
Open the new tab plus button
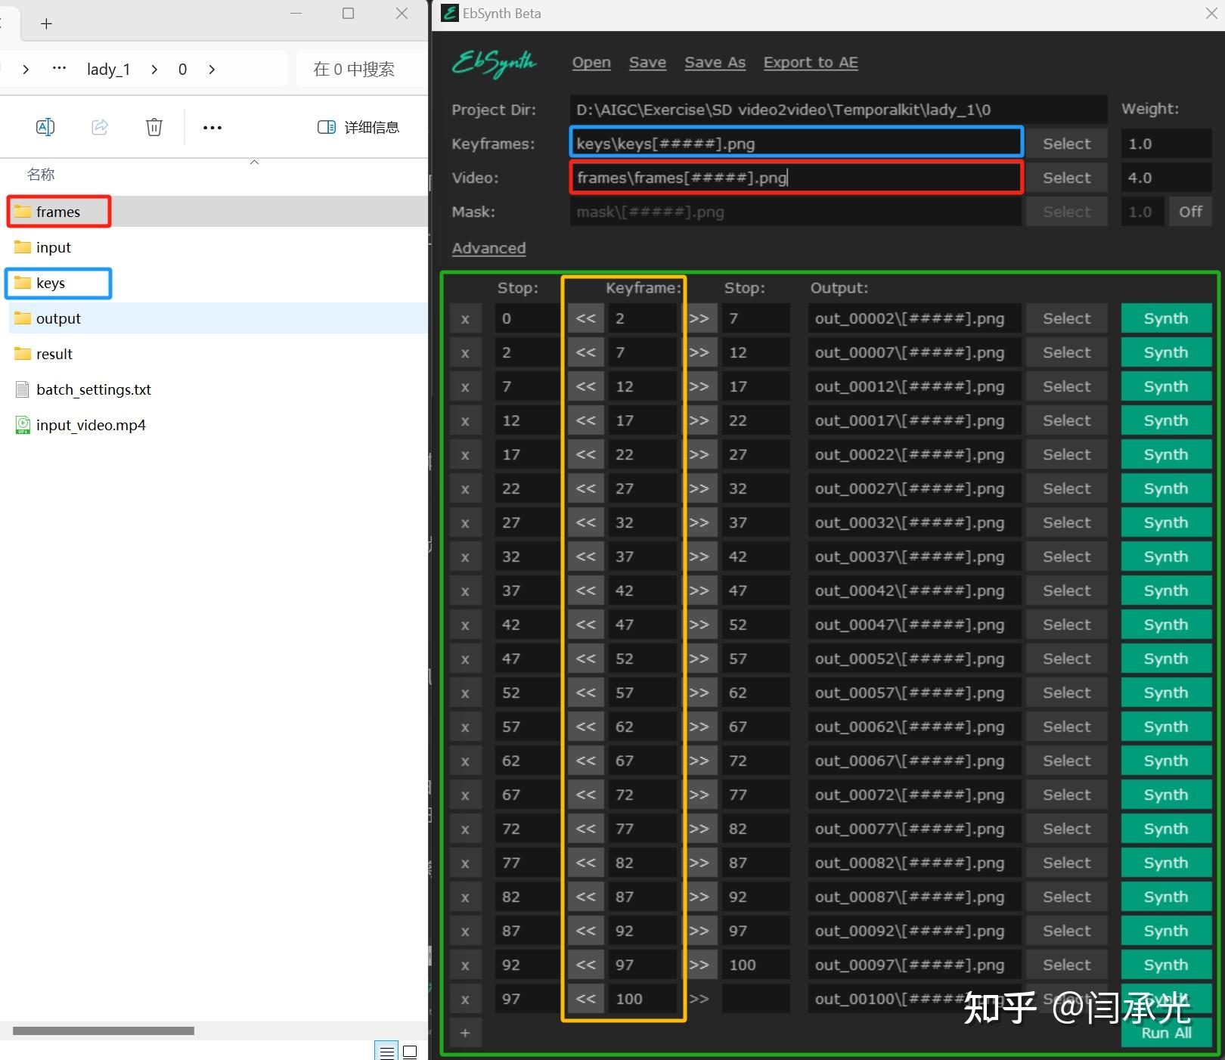46,24
